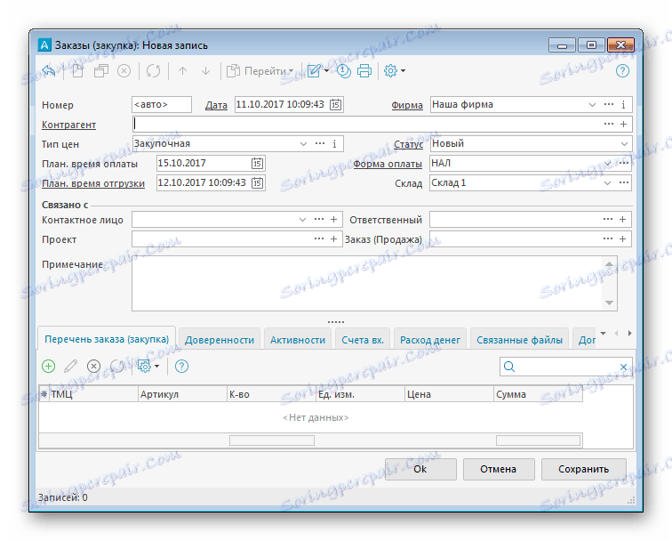Open help question mark in top toolbar
The height and width of the screenshot is (541, 672).
coord(622,71)
